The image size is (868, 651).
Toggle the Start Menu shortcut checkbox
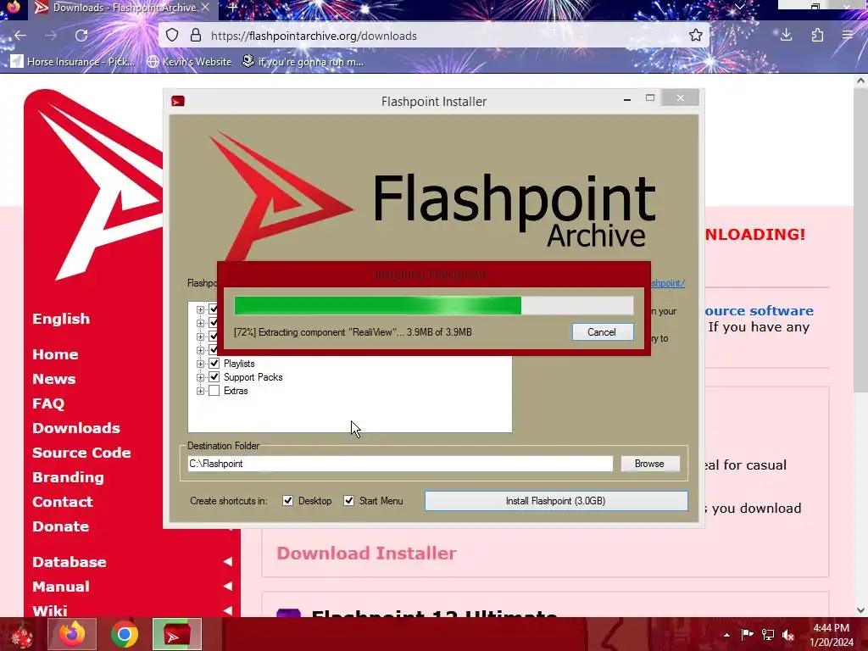click(348, 501)
